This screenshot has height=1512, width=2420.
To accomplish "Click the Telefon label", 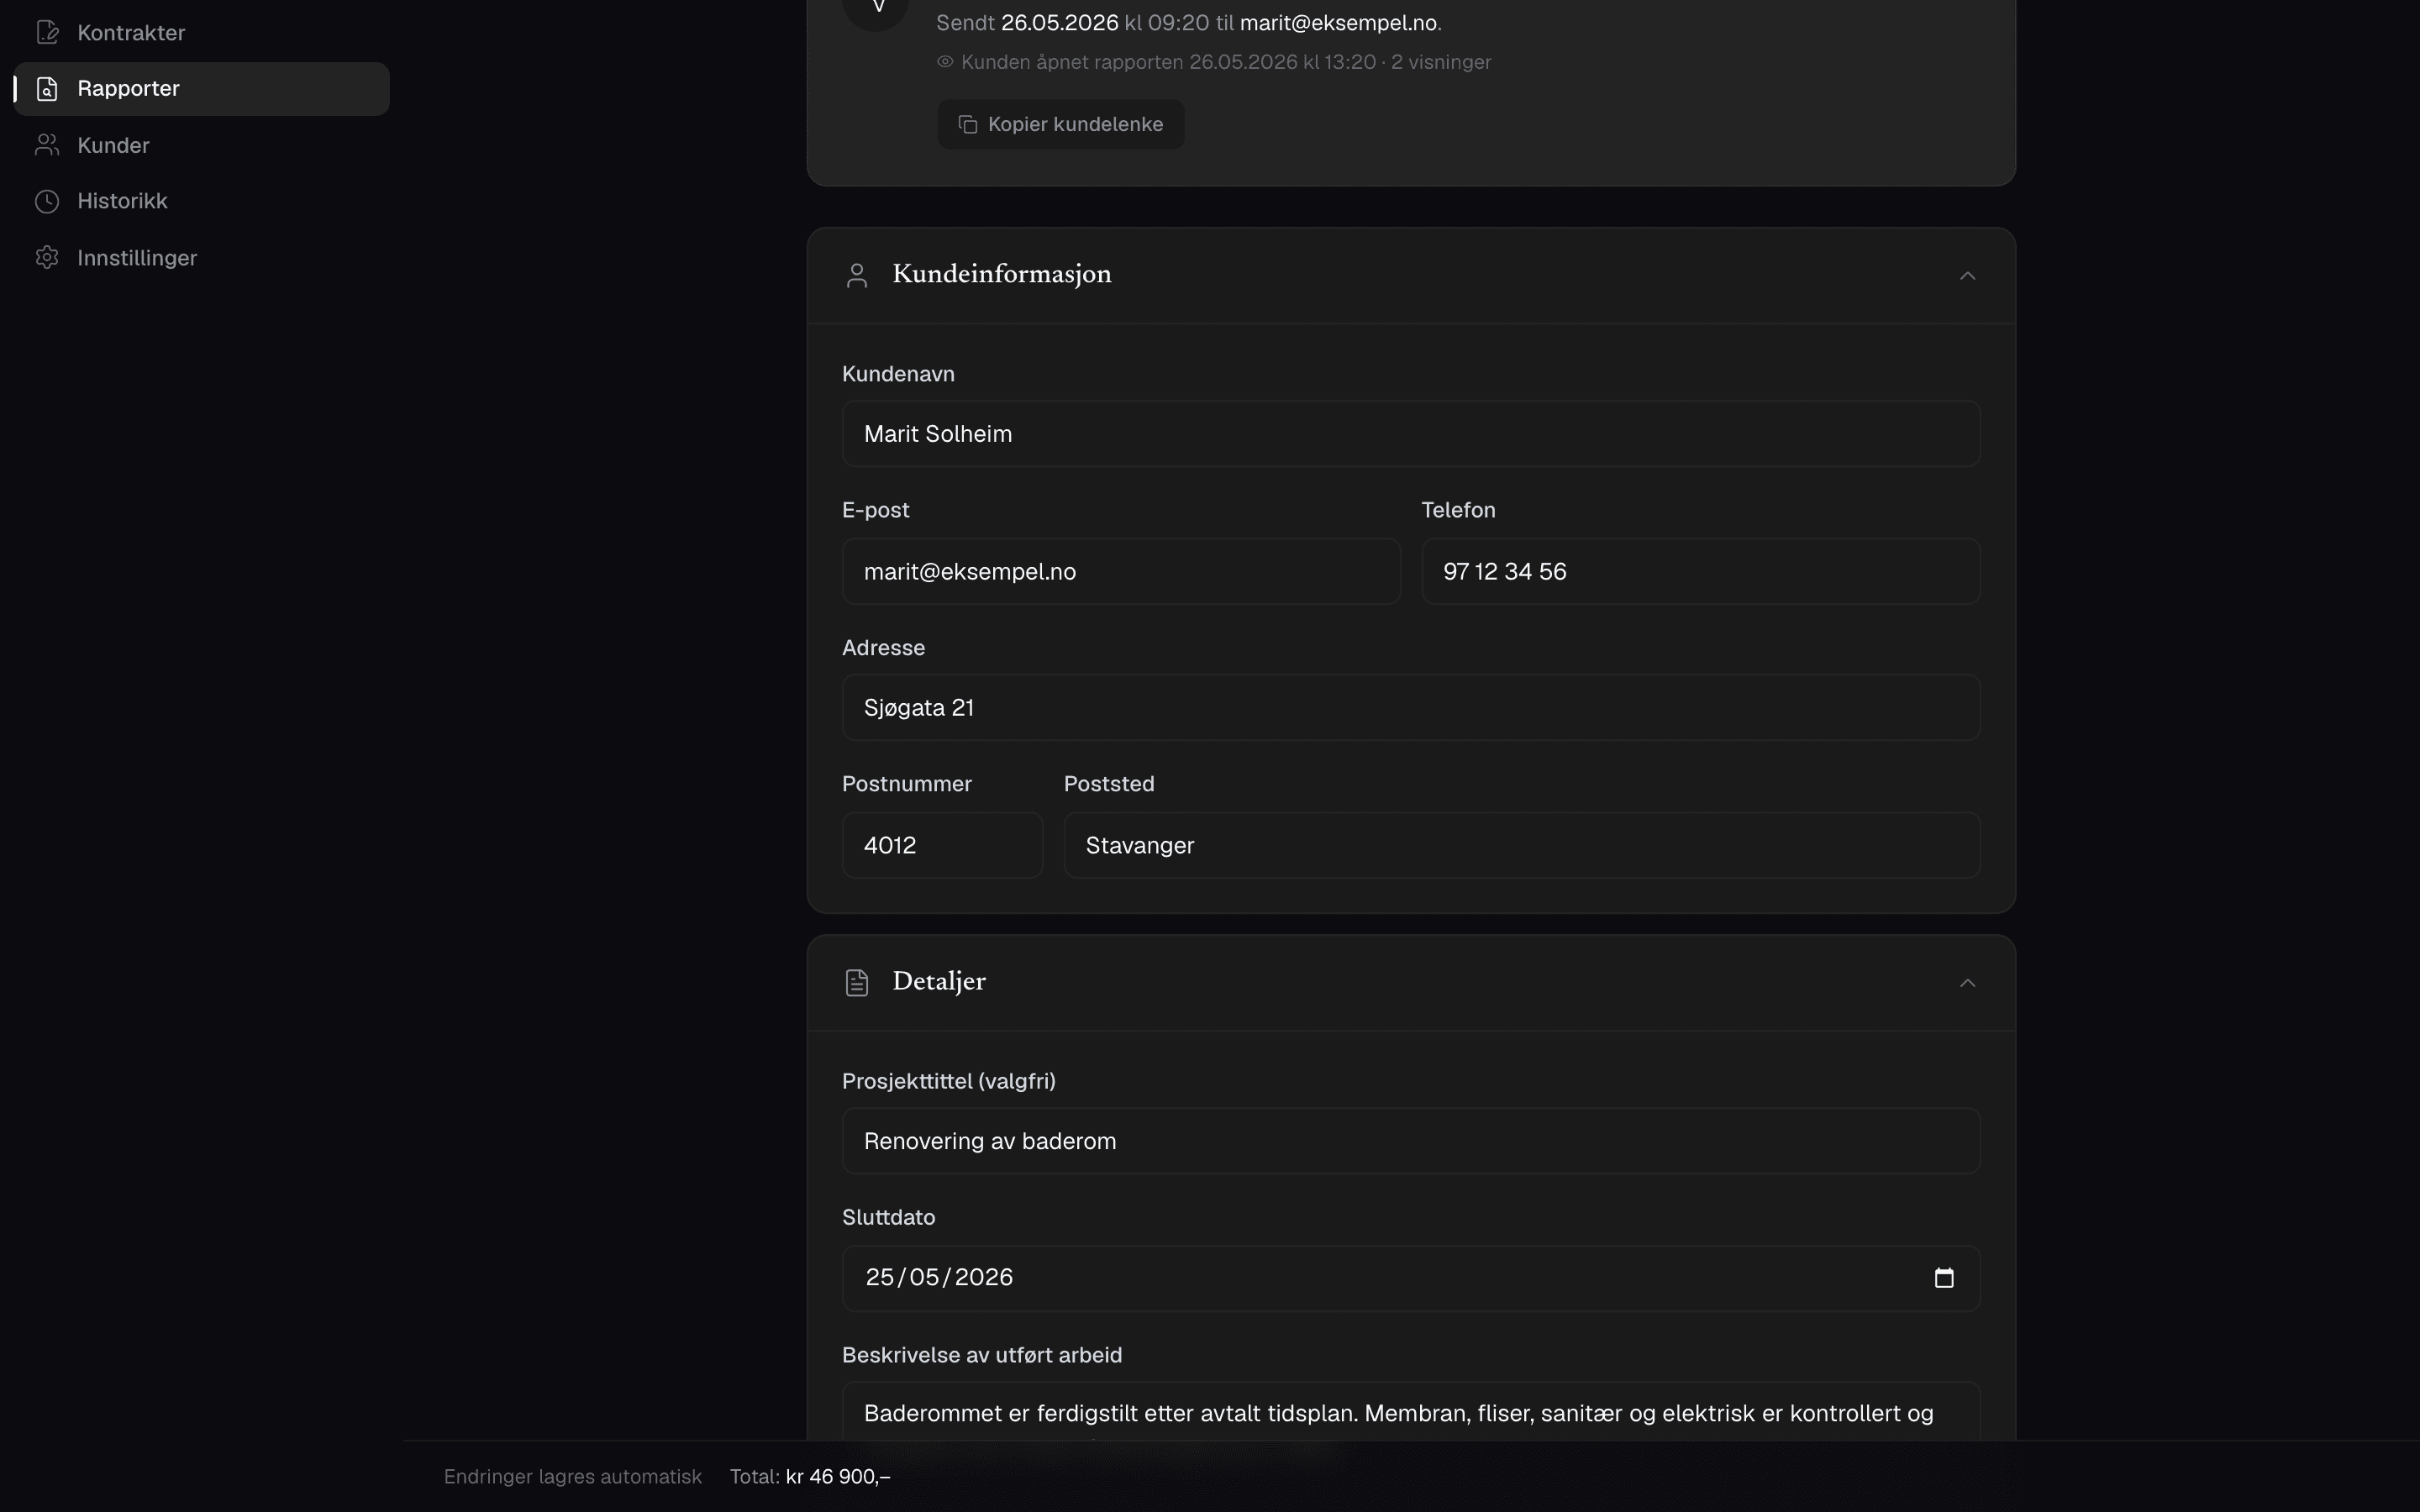I will [1458, 510].
